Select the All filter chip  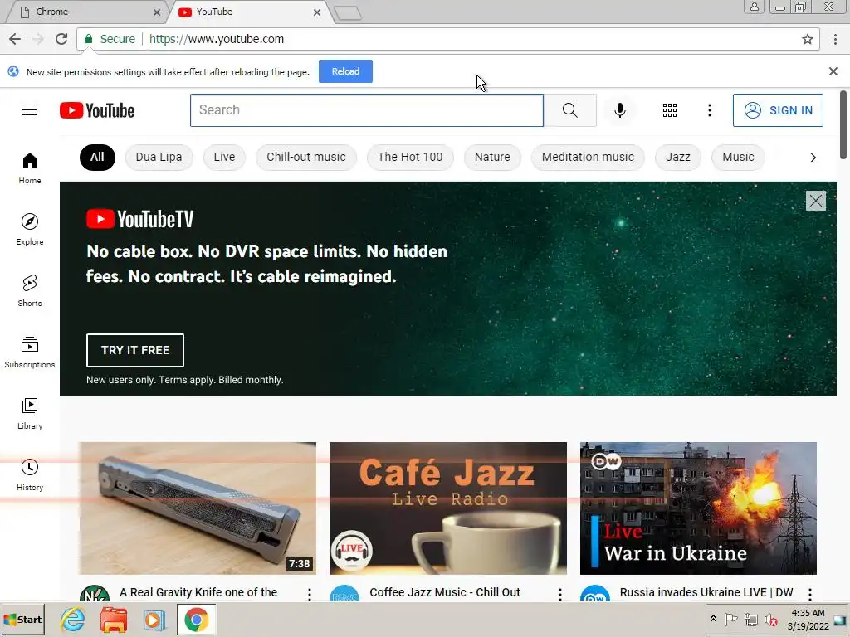(x=97, y=157)
